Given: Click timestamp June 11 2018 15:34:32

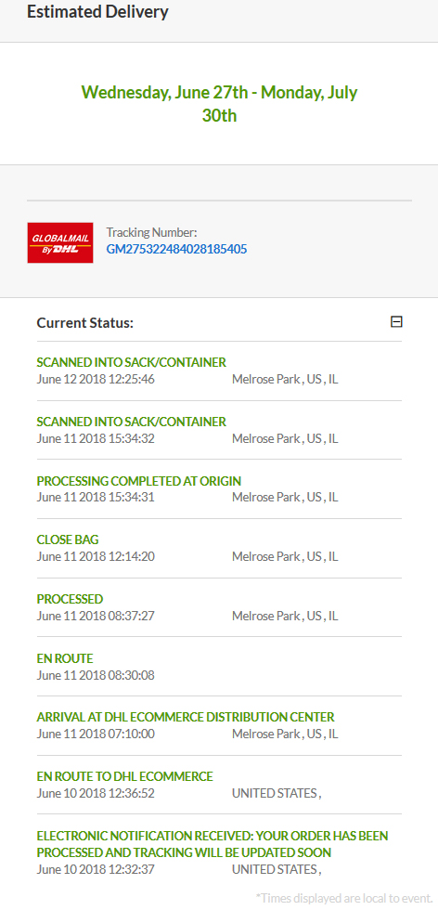Looking at the screenshot, I should click(96, 438).
